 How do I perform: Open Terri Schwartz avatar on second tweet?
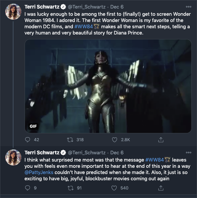point(13,157)
